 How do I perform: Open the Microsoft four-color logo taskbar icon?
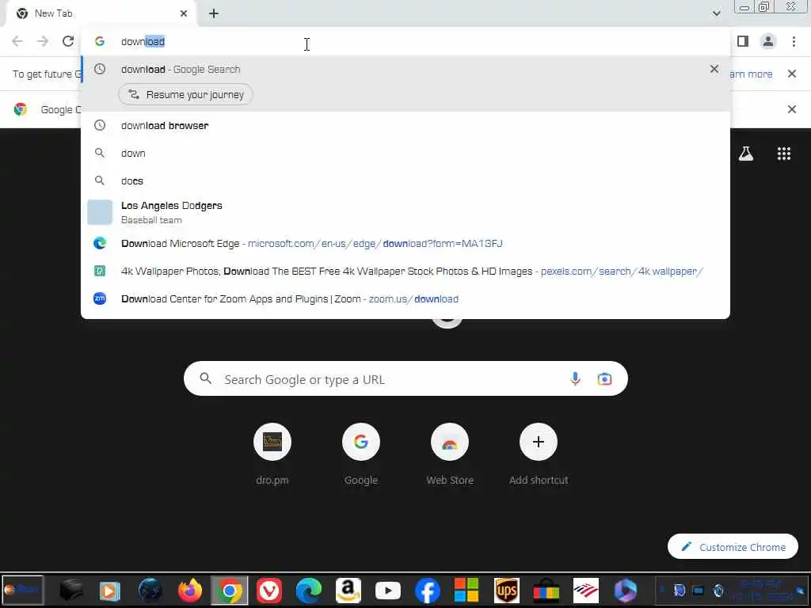click(x=466, y=591)
